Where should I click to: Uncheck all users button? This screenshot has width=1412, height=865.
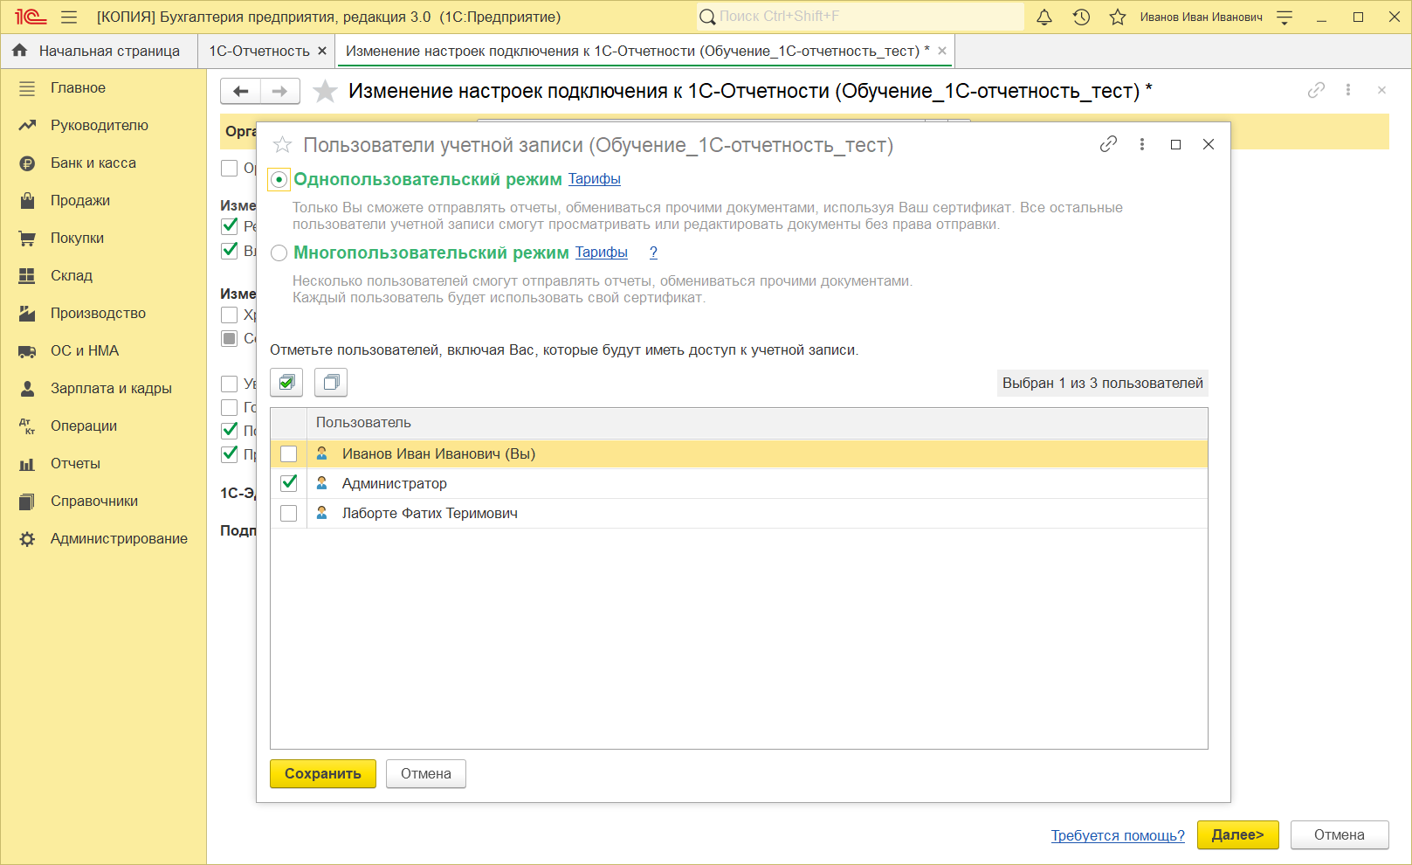(x=331, y=383)
